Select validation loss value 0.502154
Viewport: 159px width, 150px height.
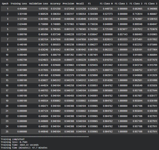pos(43,40)
